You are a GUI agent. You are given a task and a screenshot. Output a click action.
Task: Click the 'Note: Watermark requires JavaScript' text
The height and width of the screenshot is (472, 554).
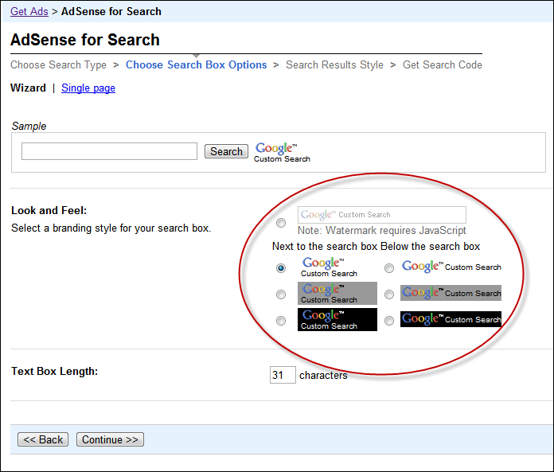(382, 230)
